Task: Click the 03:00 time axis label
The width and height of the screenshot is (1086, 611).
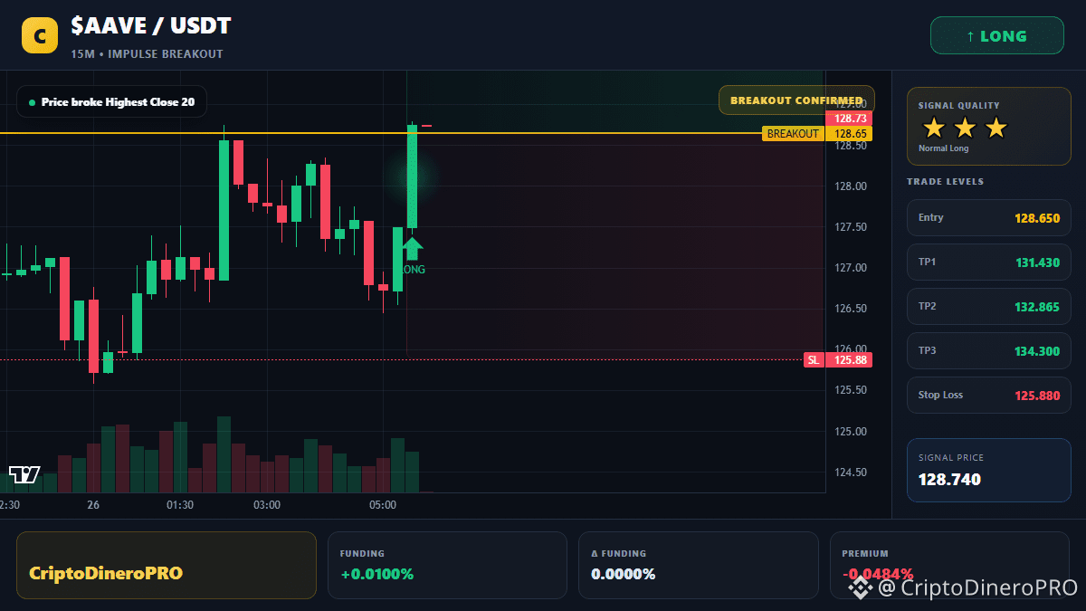Action: (267, 505)
